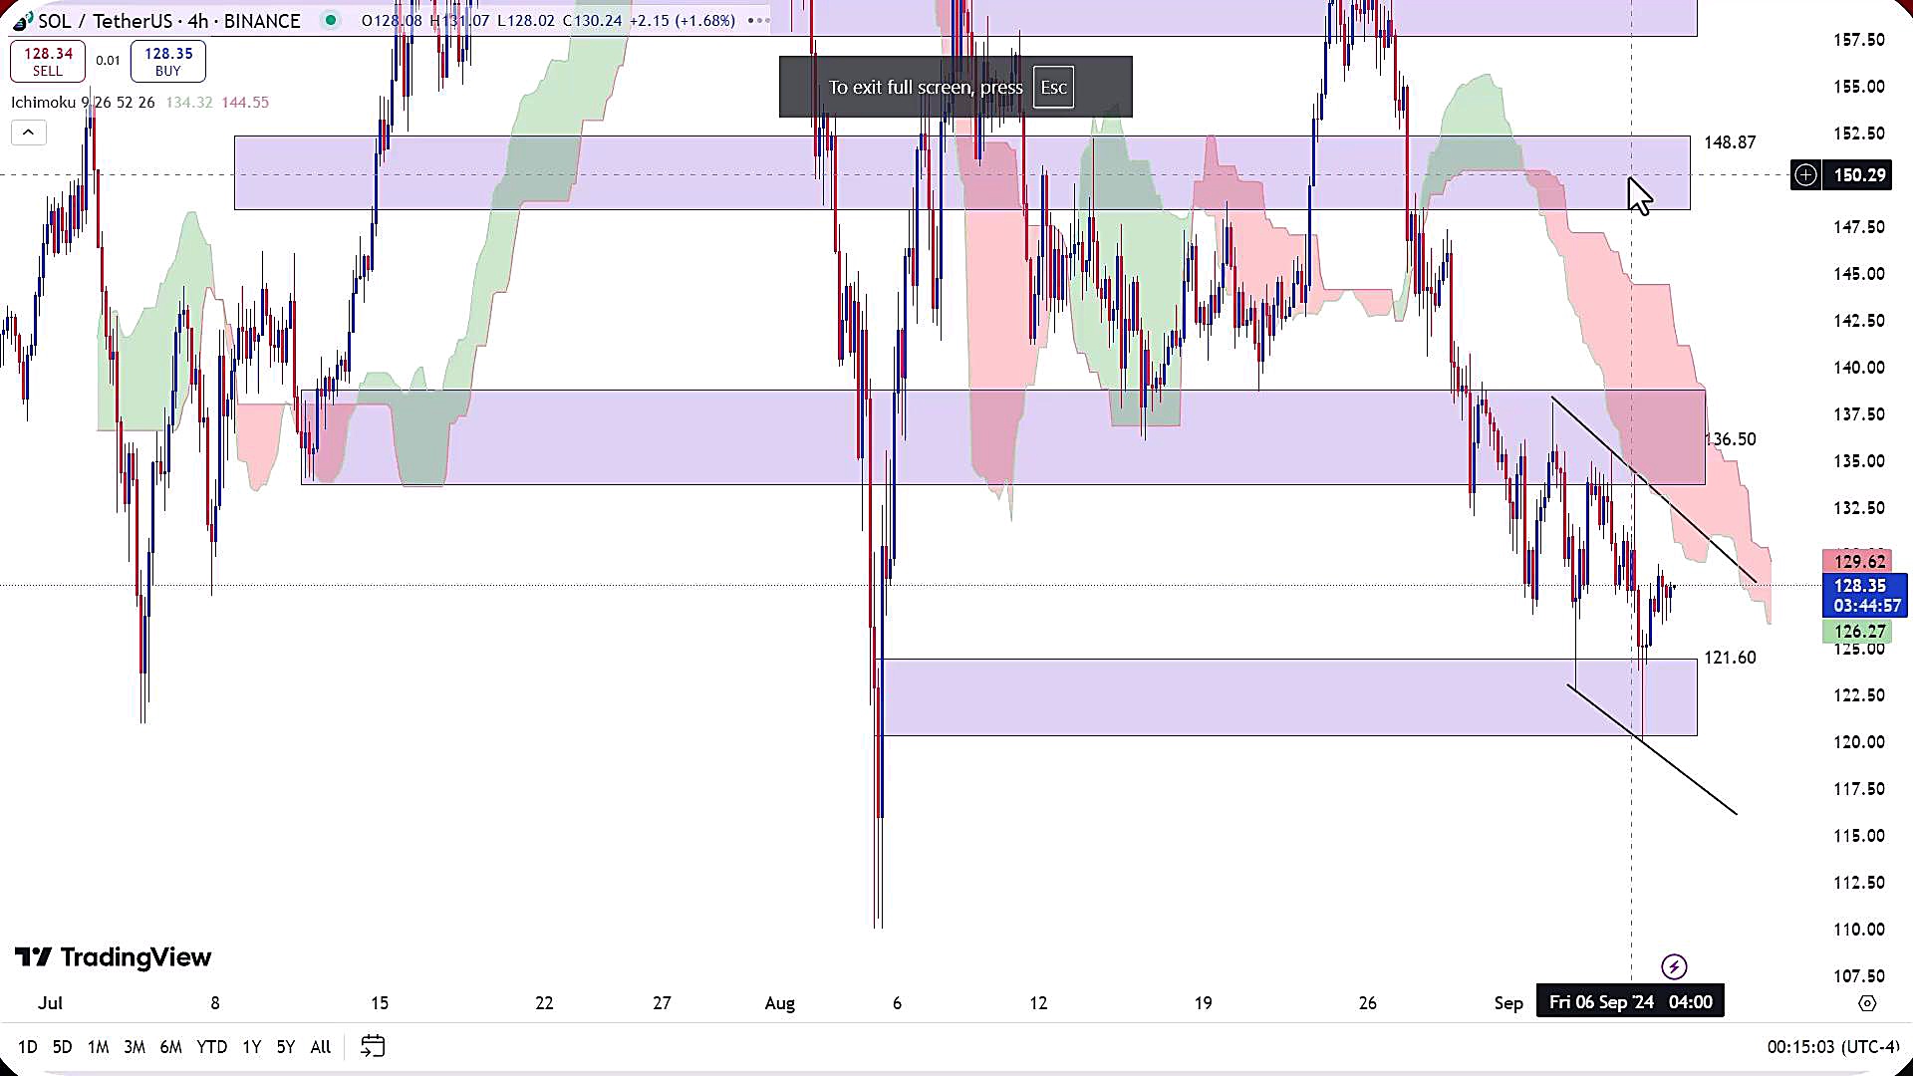The image size is (1913, 1076).
Task: Collapse the indicator legend with the chevron
Action: pyautogui.click(x=28, y=132)
